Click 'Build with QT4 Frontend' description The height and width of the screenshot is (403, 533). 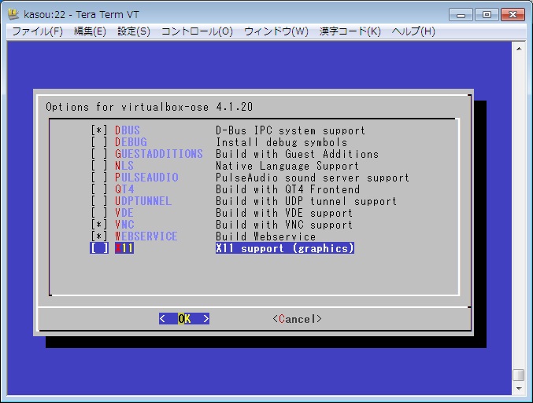coord(288,189)
